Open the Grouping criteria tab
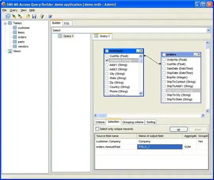Image resolution: width=214 pixels, height=180 pixels. (133, 122)
